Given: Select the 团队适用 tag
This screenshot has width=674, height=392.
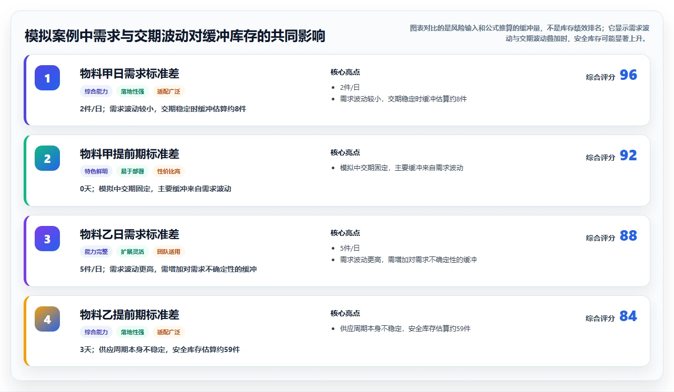Looking at the screenshot, I should pyautogui.click(x=169, y=252).
